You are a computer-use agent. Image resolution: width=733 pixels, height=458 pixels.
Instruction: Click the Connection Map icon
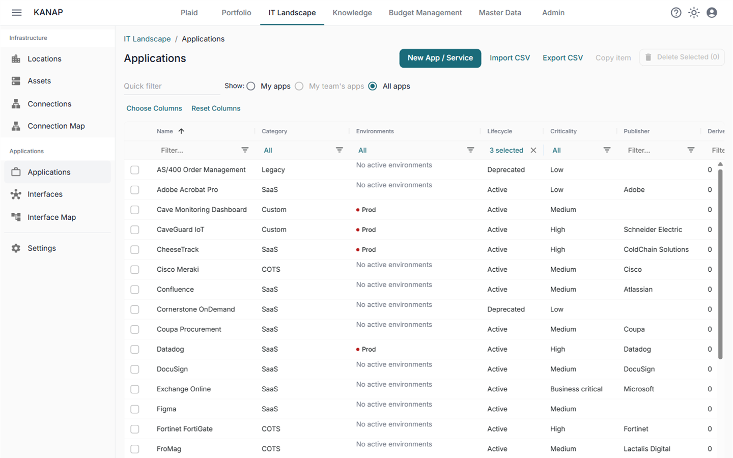[16, 126]
